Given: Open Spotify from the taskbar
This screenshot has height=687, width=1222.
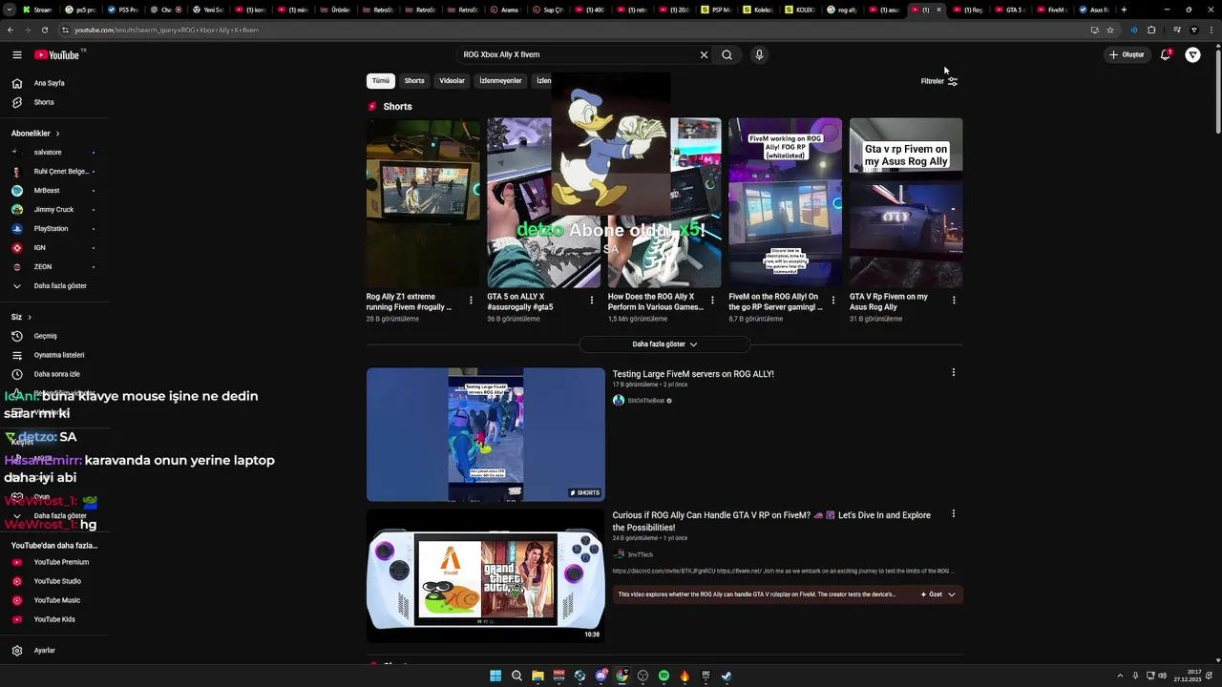Looking at the screenshot, I should 664,676.
